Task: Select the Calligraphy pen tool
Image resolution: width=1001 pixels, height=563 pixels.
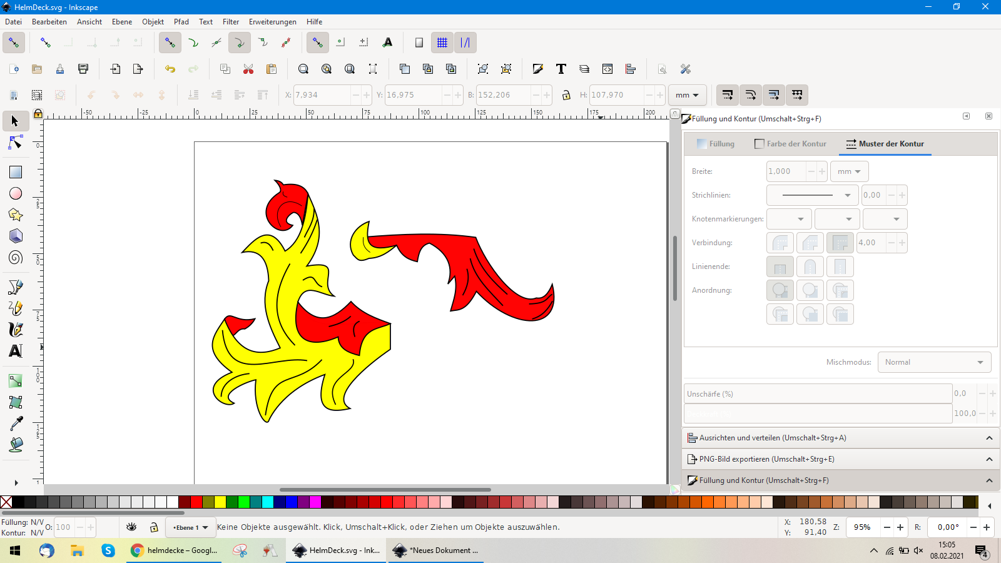Action: (x=16, y=330)
